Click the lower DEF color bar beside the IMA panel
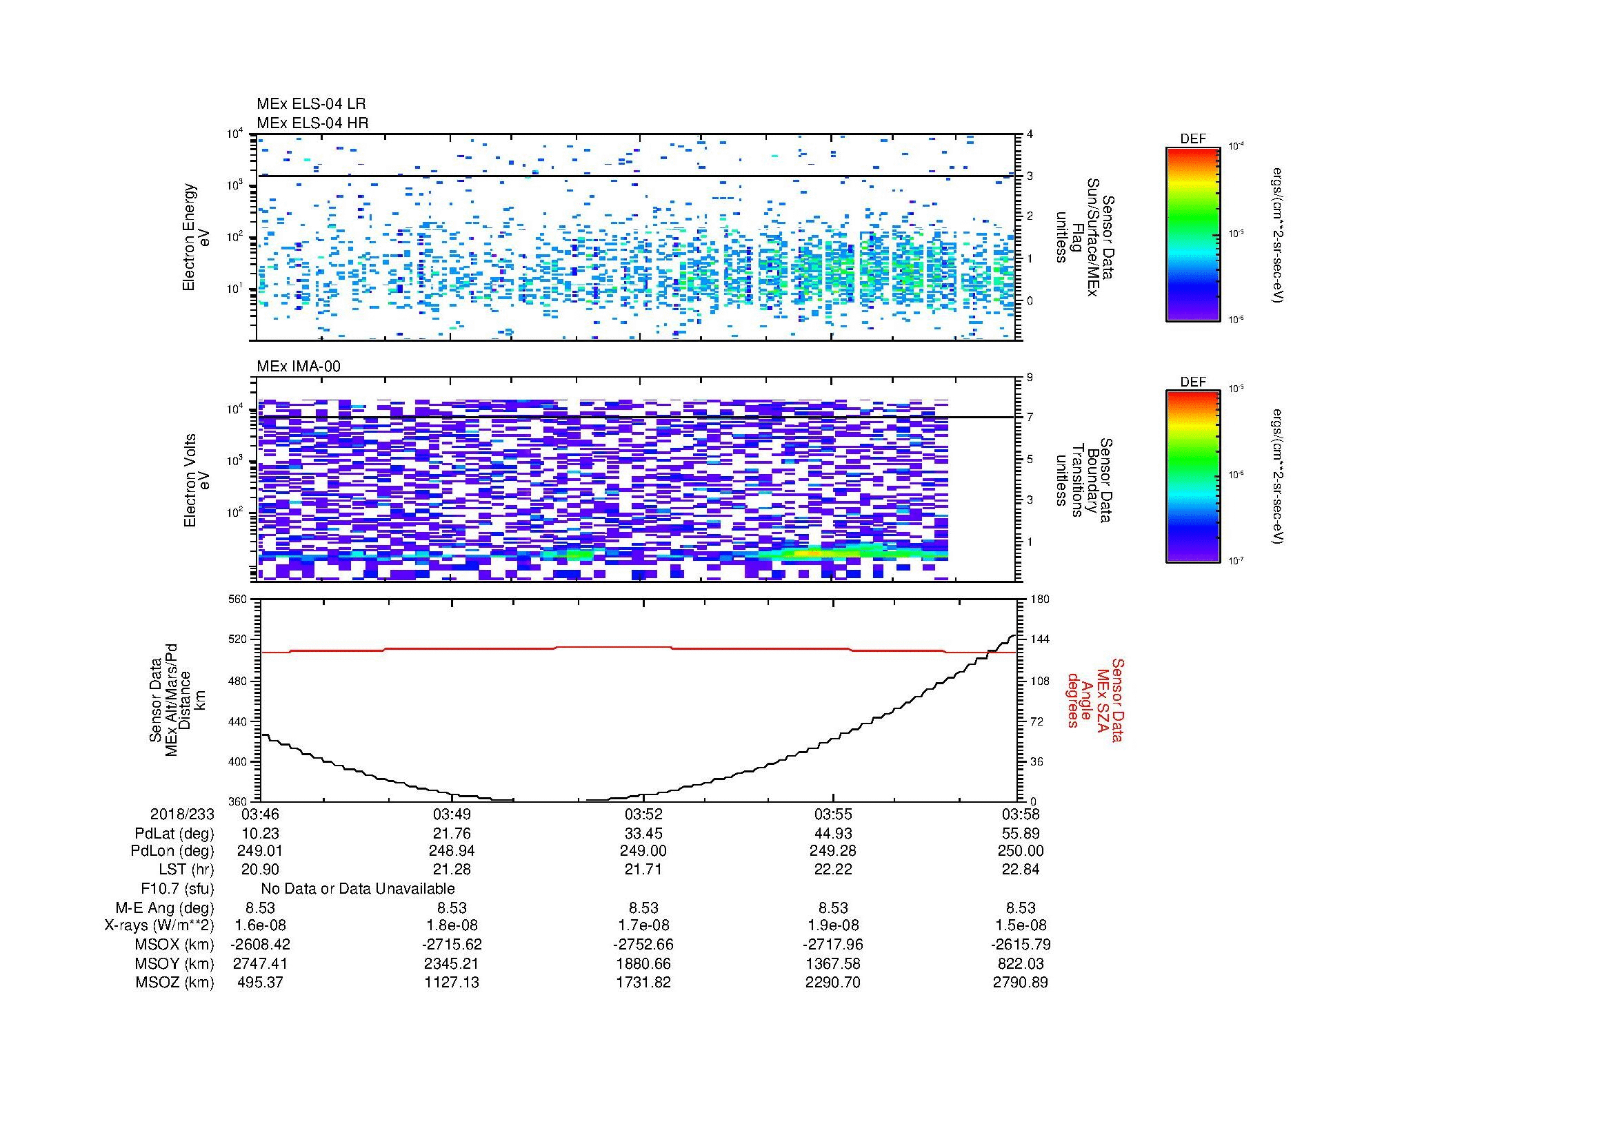1613x1139 pixels. (x=1192, y=477)
